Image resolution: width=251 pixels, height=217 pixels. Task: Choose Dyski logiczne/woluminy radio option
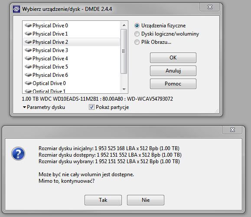(137, 34)
